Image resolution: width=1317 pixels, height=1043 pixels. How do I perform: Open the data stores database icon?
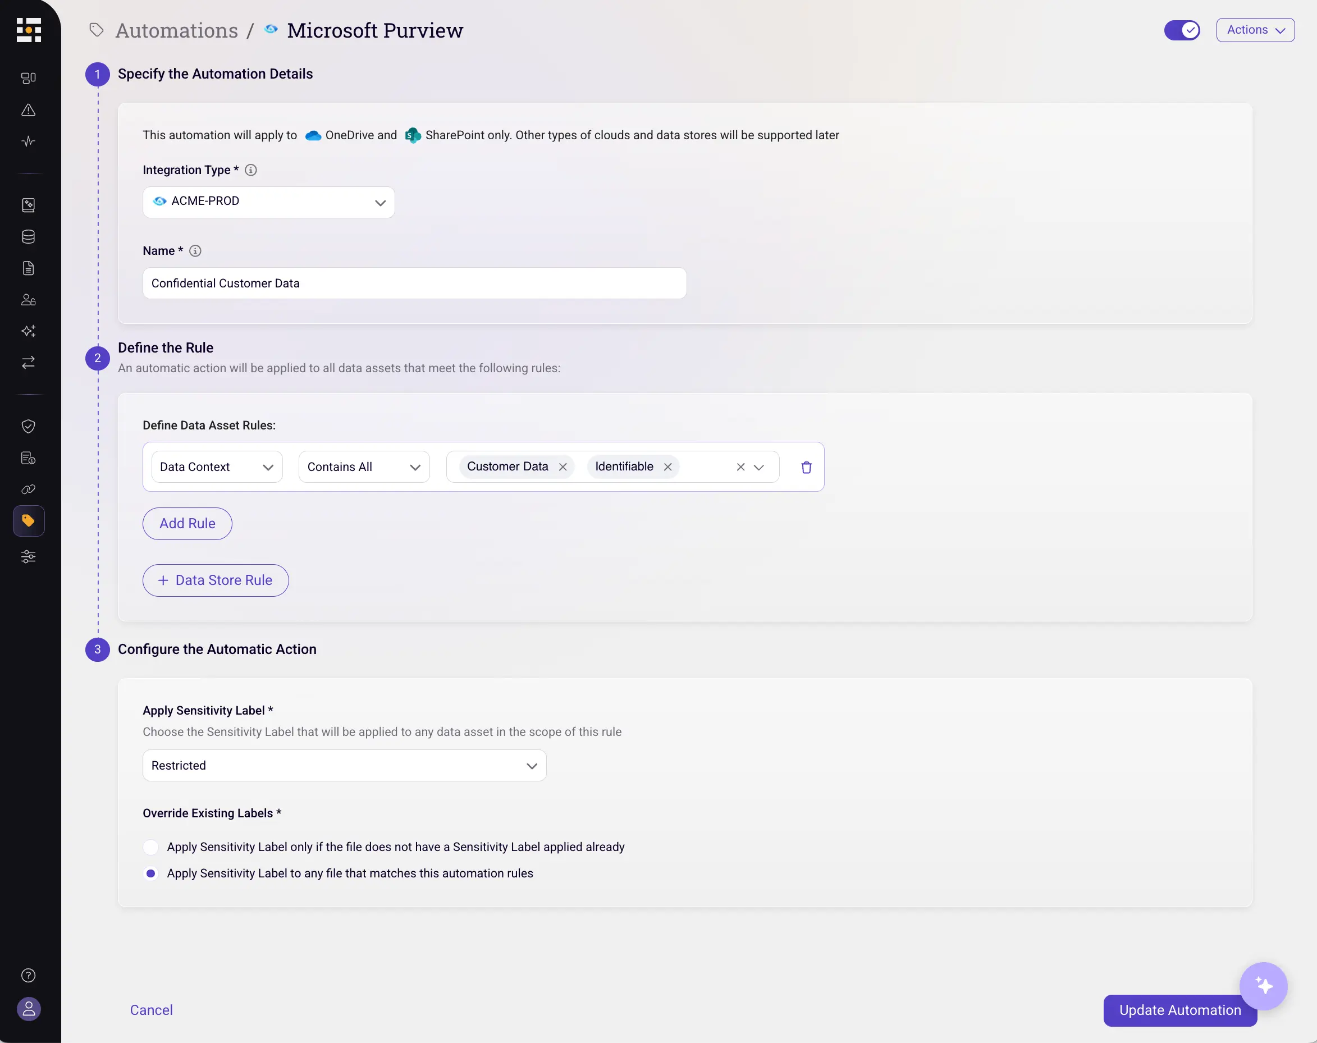29,237
